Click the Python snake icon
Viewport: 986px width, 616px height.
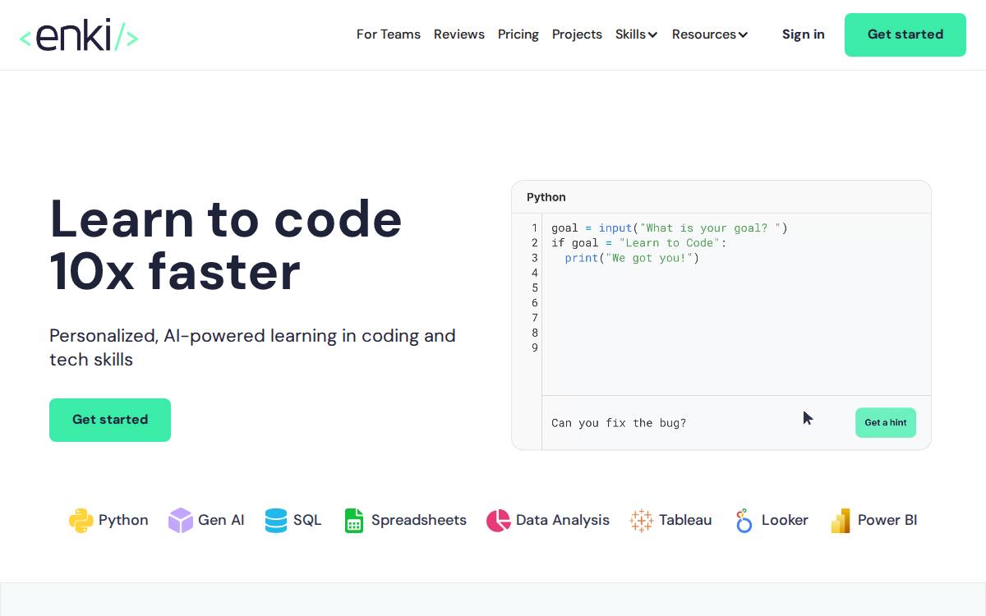[81, 520]
